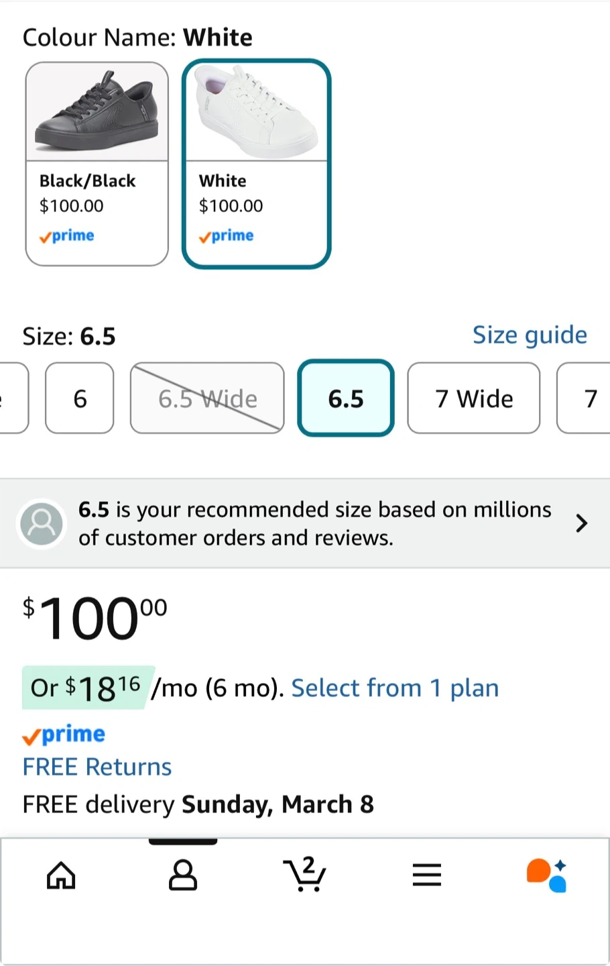Tap the grey profile avatar icon
610x966 pixels.
coord(42,523)
